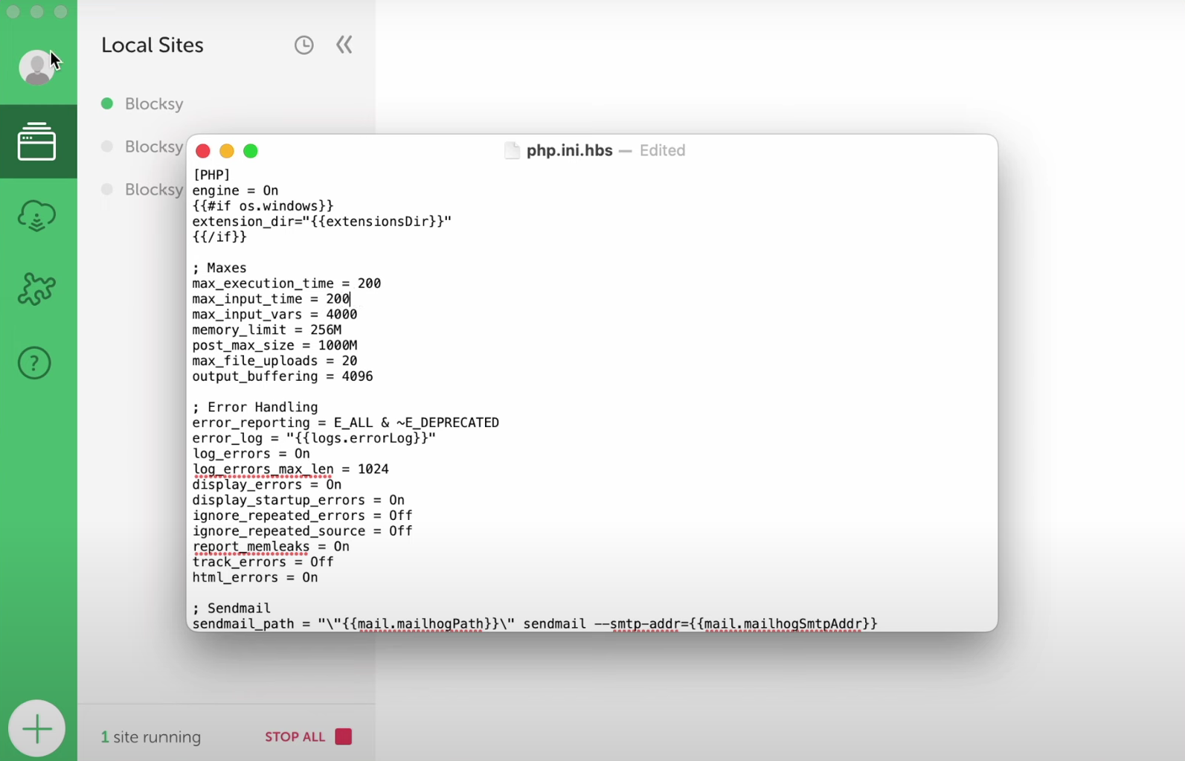
Task: Click the error_log line
Action: pyautogui.click(x=314, y=438)
